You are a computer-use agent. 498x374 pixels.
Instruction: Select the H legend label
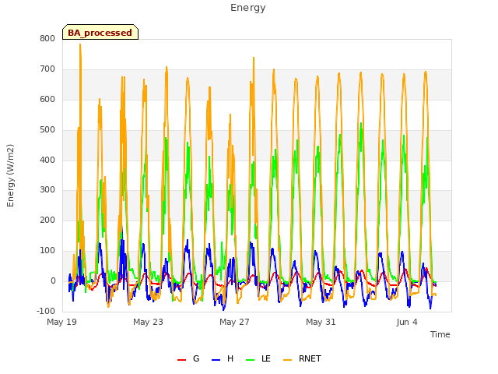230,358
